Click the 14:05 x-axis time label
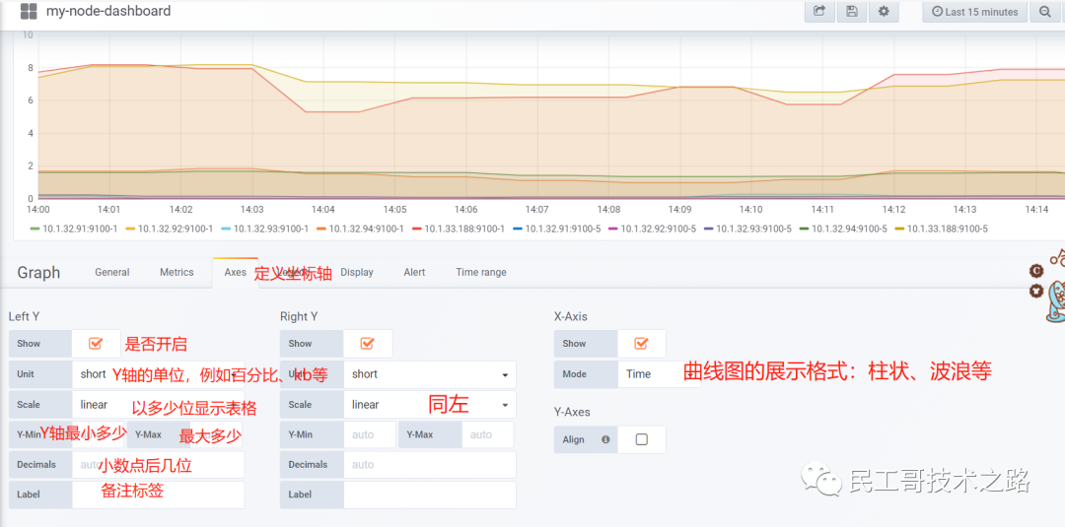Screen dimensions: 1065x527 (x=394, y=210)
